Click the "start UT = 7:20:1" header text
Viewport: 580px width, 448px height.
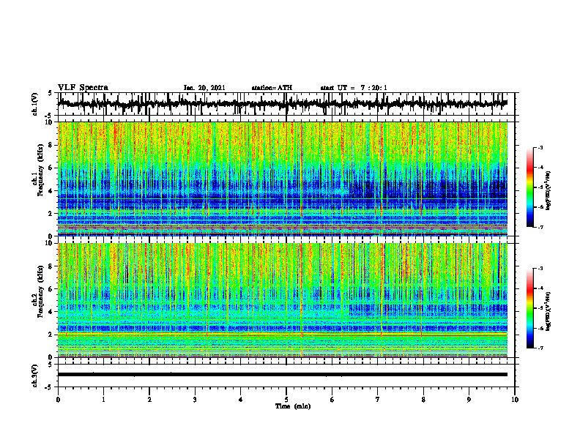354,88
